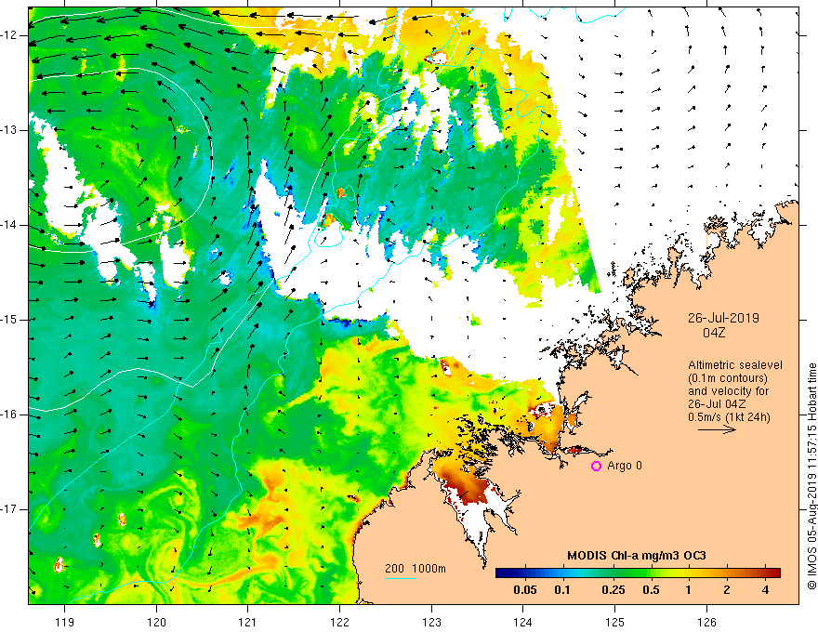Click the longitude axis label '123'
This screenshot has width=818, height=632.
pos(431,622)
